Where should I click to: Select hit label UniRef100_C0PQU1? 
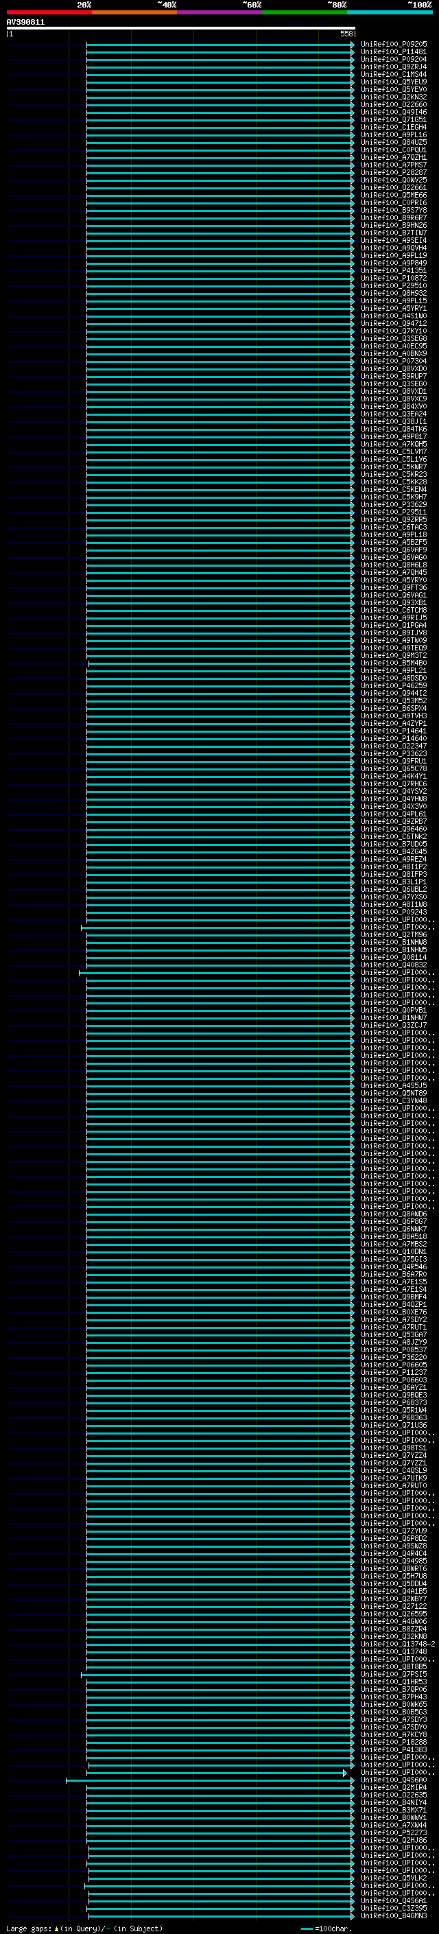393,150
